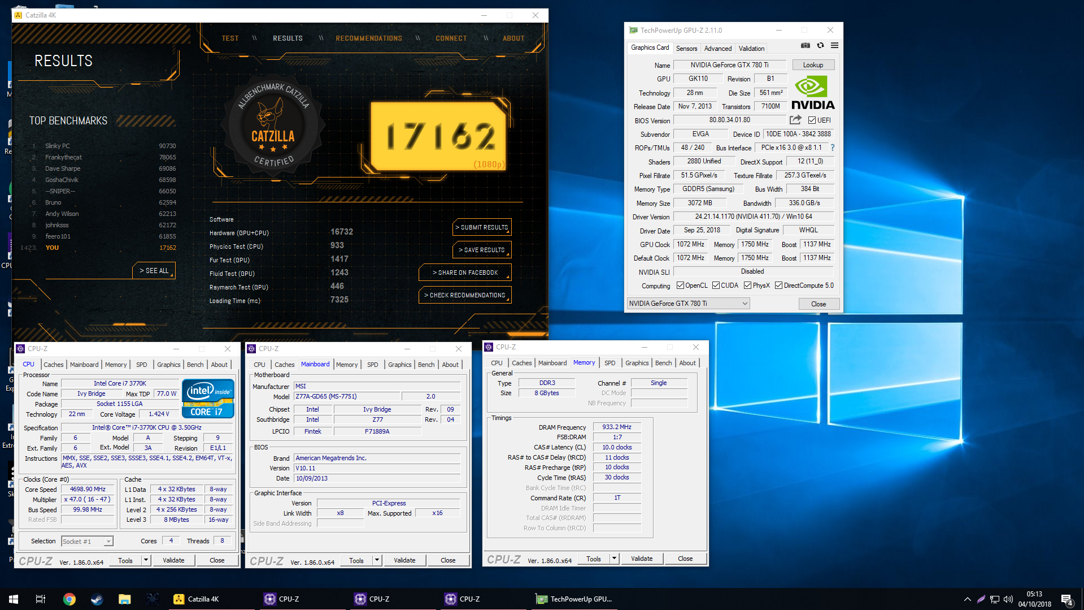
Task: Toggle UEFI checkbox in GPU-Z
Action: pyautogui.click(x=812, y=120)
